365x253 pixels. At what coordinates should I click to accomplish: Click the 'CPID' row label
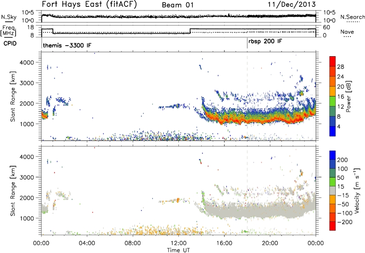(x=10, y=43)
